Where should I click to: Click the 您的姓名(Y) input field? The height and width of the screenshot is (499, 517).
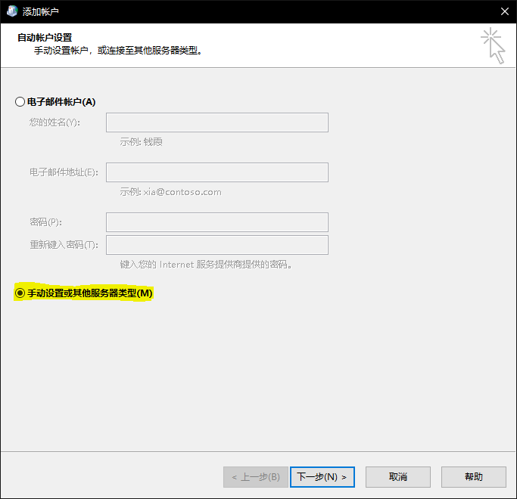coord(217,122)
